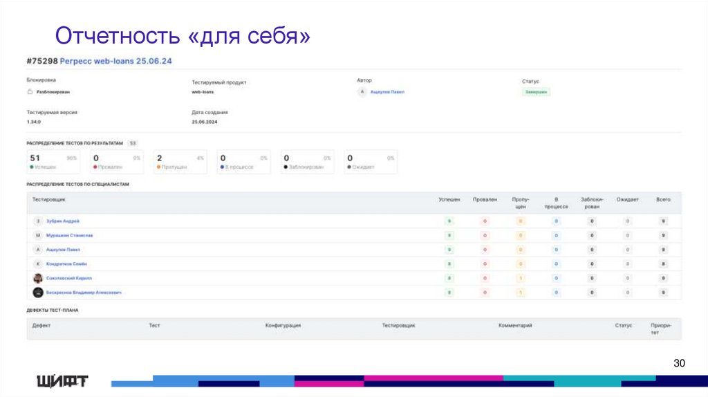This screenshot has height=397, width=708.
Task: Click the Статус header in defects table
Action: coord(624,325)
